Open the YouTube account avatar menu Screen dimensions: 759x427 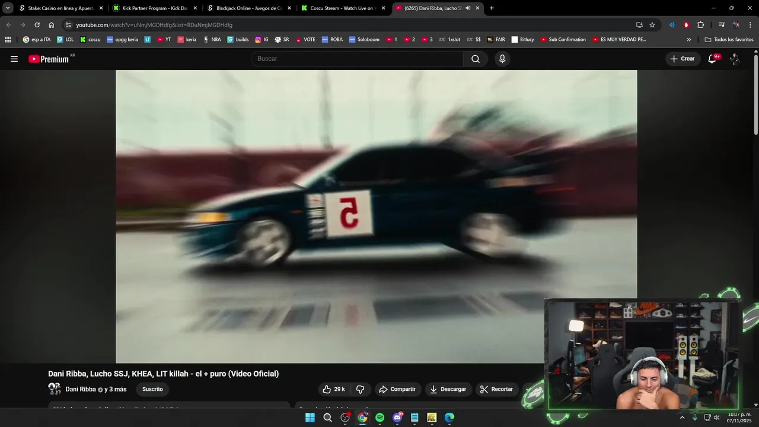pyautogui.click(x=735, y=59)
